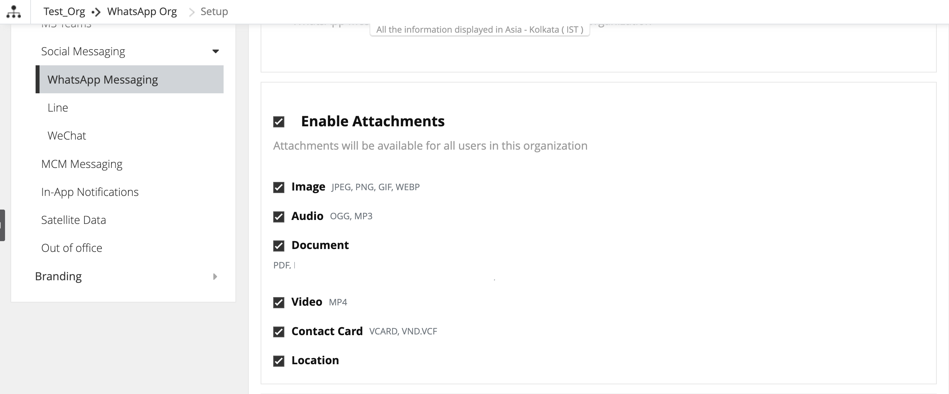Click the chevron before Setup breadcrumb
This screenshot has height=394, width=949.
(191, 12)
